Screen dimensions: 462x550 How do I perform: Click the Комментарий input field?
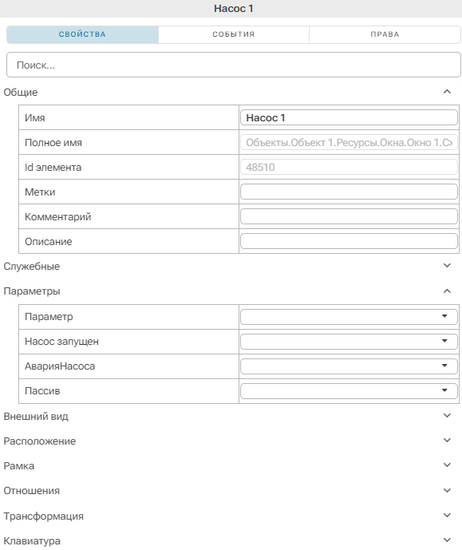349,216
